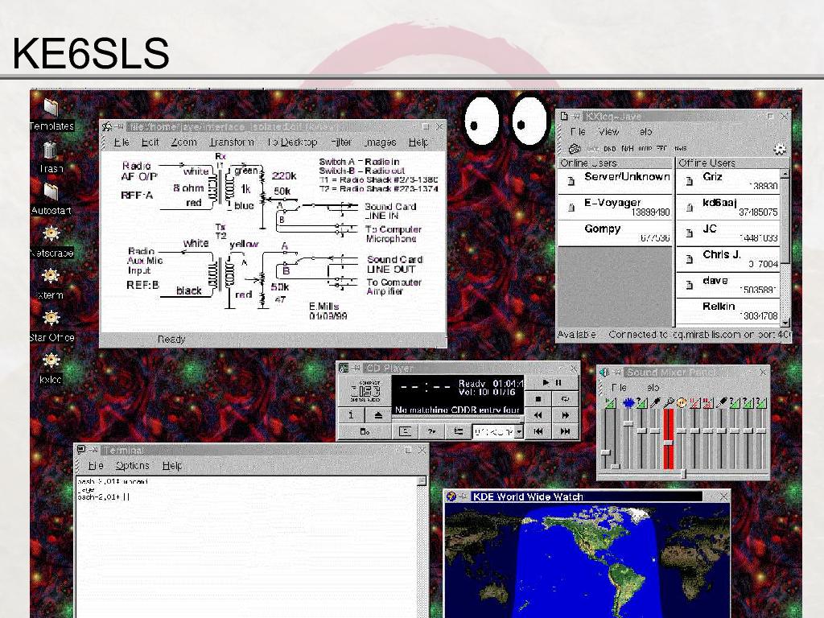Viewport: 824px width, 618px height.
Task: Open the Transform menu in image viewer
Action: tap(231, 142)
